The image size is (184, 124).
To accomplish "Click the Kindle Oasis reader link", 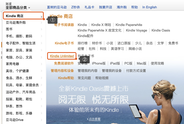I will tap(161, 30).
